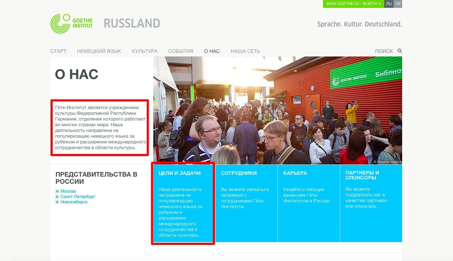Switch language to DE
The width and height of the screenshot is (453, 261).
point(398,4)
